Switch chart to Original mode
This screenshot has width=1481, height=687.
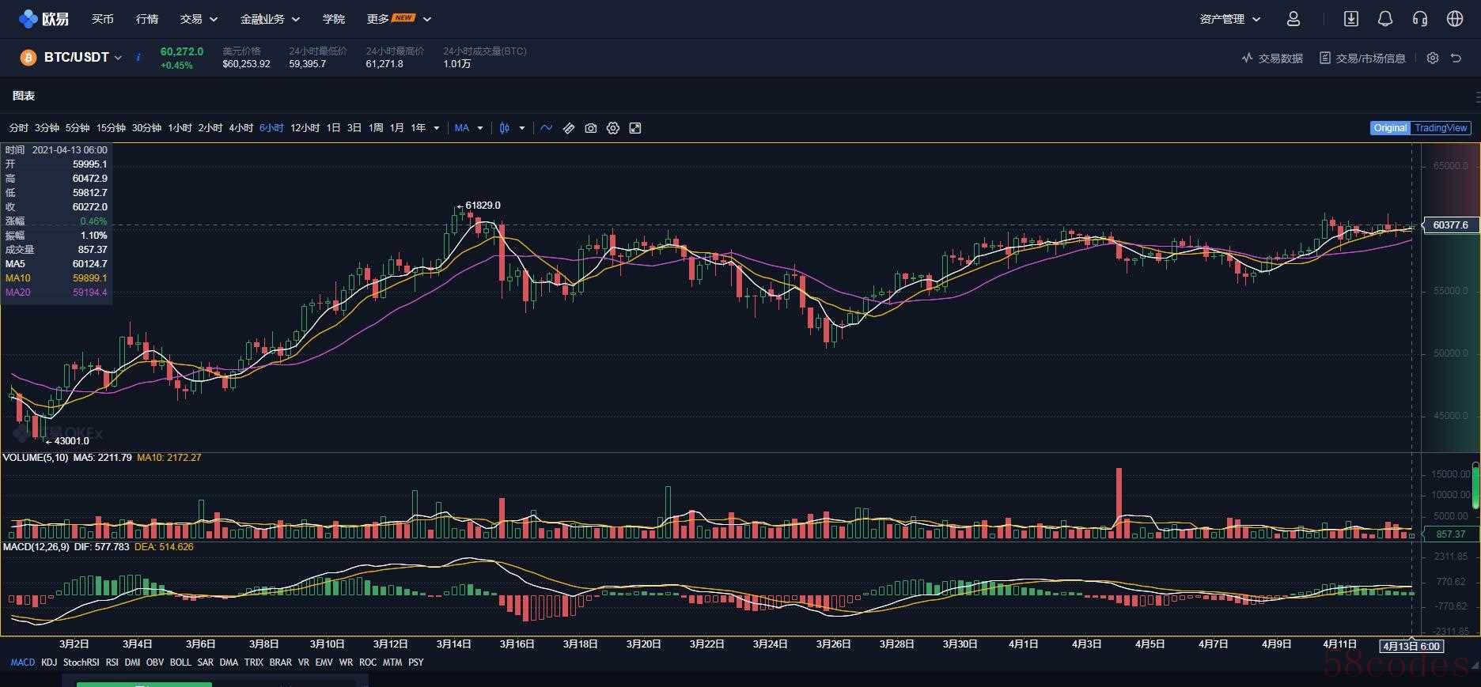pos(1389,128)
